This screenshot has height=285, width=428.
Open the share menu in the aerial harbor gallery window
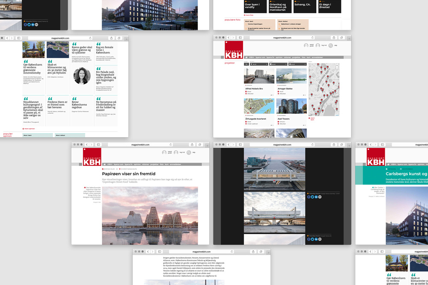pyautogui.click(x=334, y=145)
